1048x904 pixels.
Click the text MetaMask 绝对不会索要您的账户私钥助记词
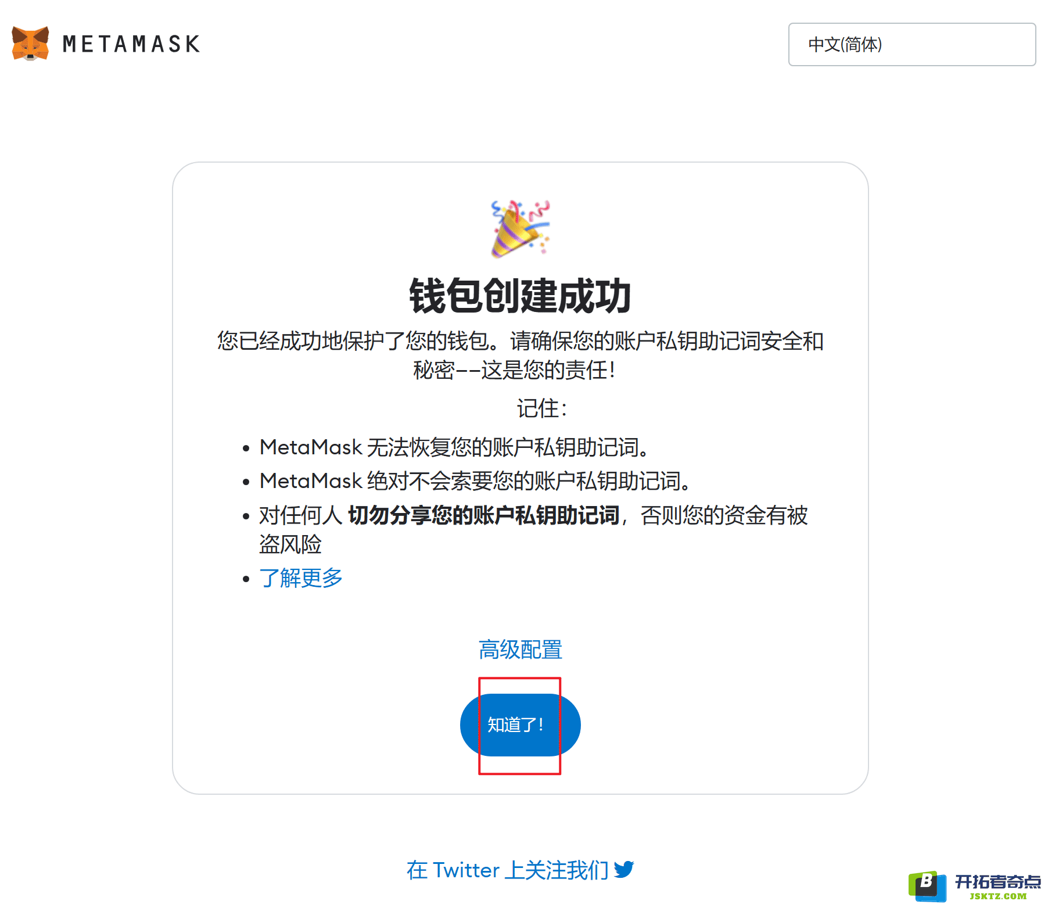click(475, 481)
